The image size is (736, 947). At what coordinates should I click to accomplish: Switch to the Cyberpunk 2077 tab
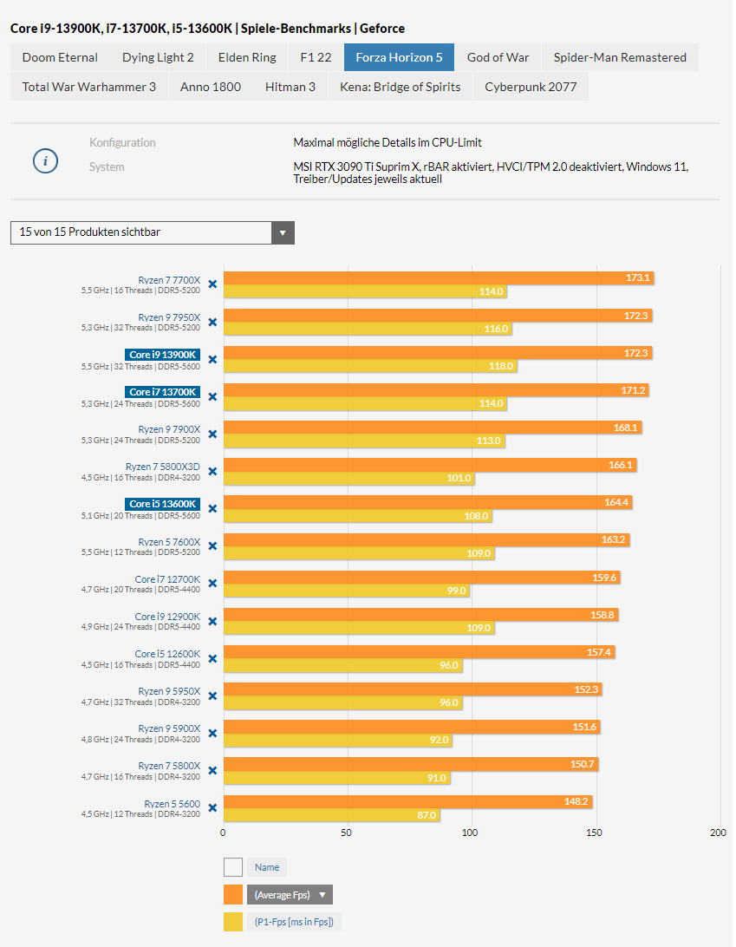[531, 87]
